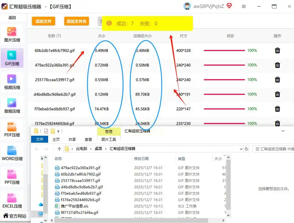The height and width of the screenshot is (223, 294).
Task: Click the properties icon in quick access toolbar
Action: 46,131
